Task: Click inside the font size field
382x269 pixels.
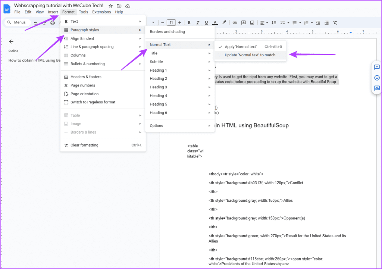Action: (171, 22)
